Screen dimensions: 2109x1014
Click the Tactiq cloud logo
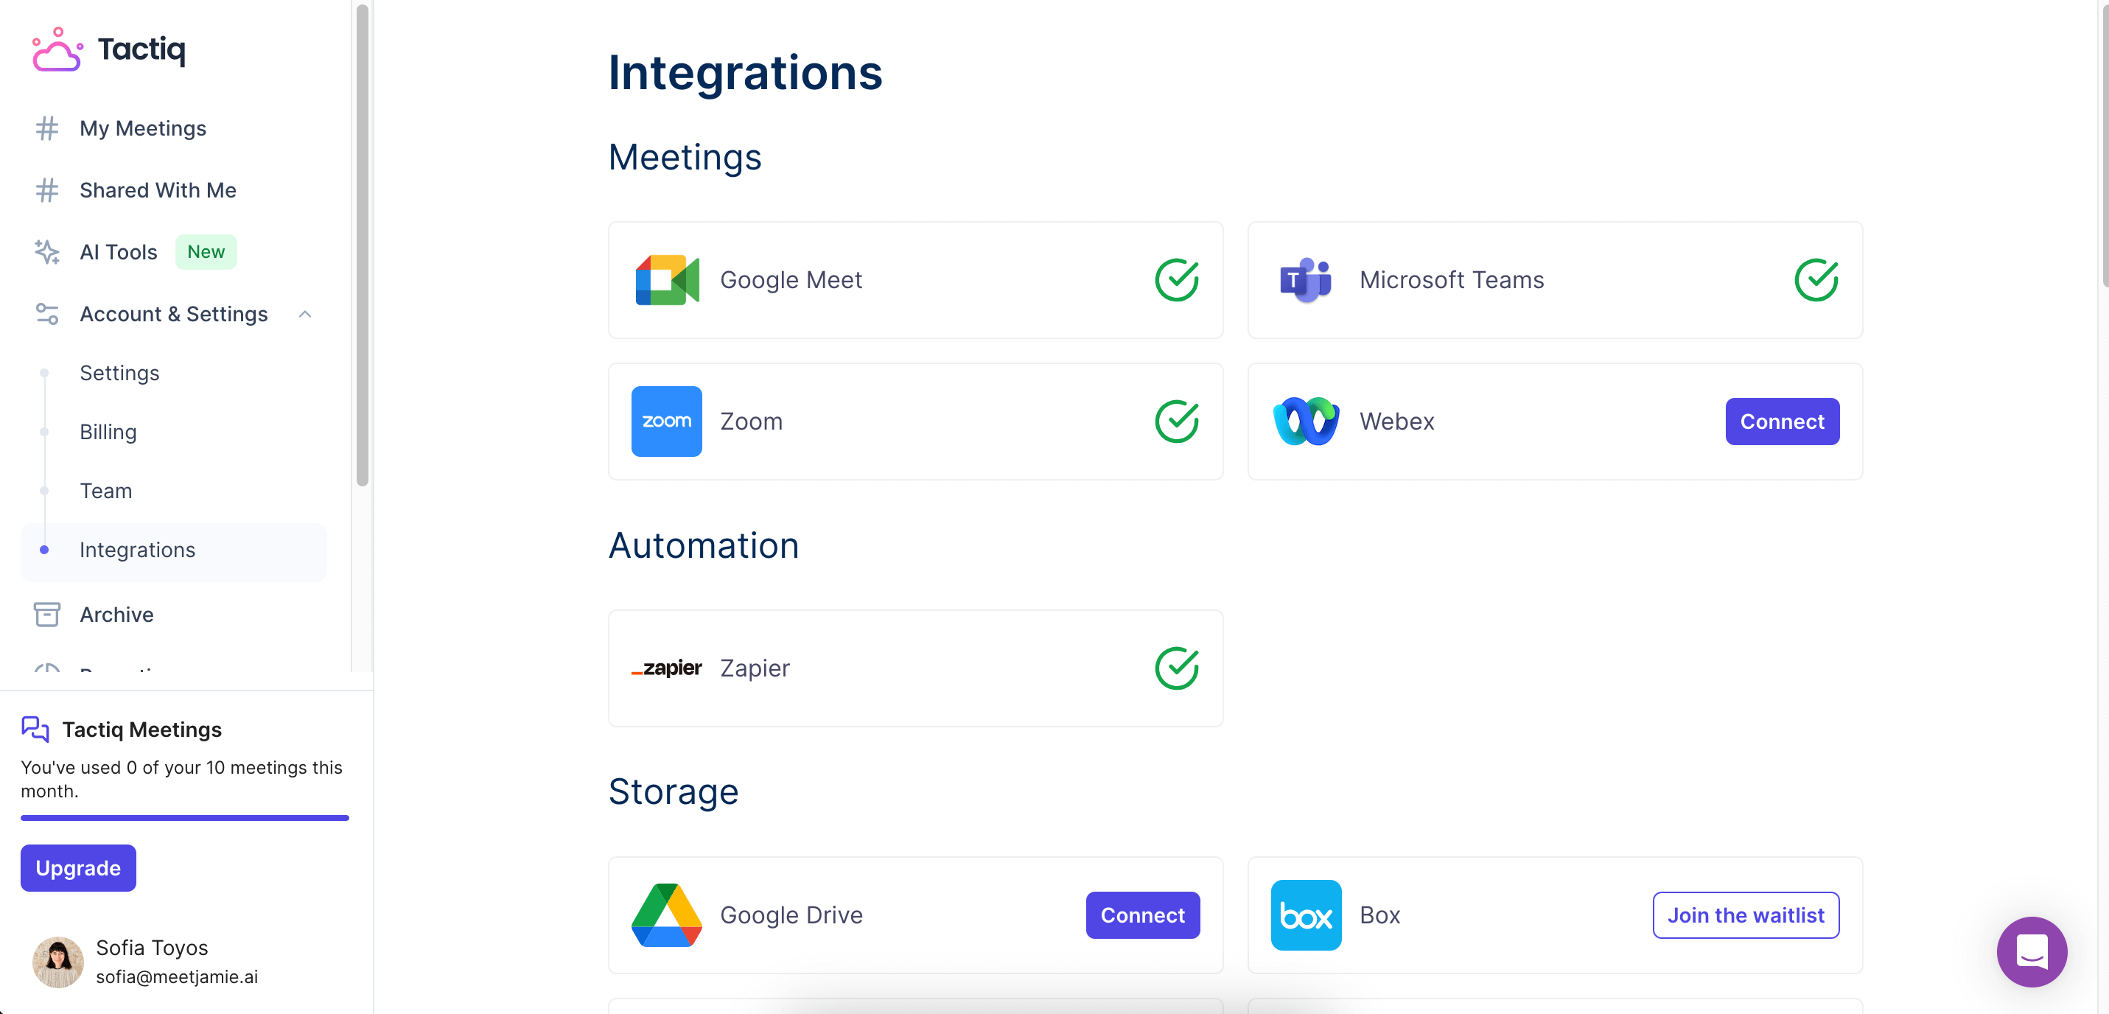coord(57,50)
